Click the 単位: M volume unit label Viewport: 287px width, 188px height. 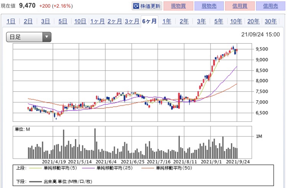coord(22,130)
